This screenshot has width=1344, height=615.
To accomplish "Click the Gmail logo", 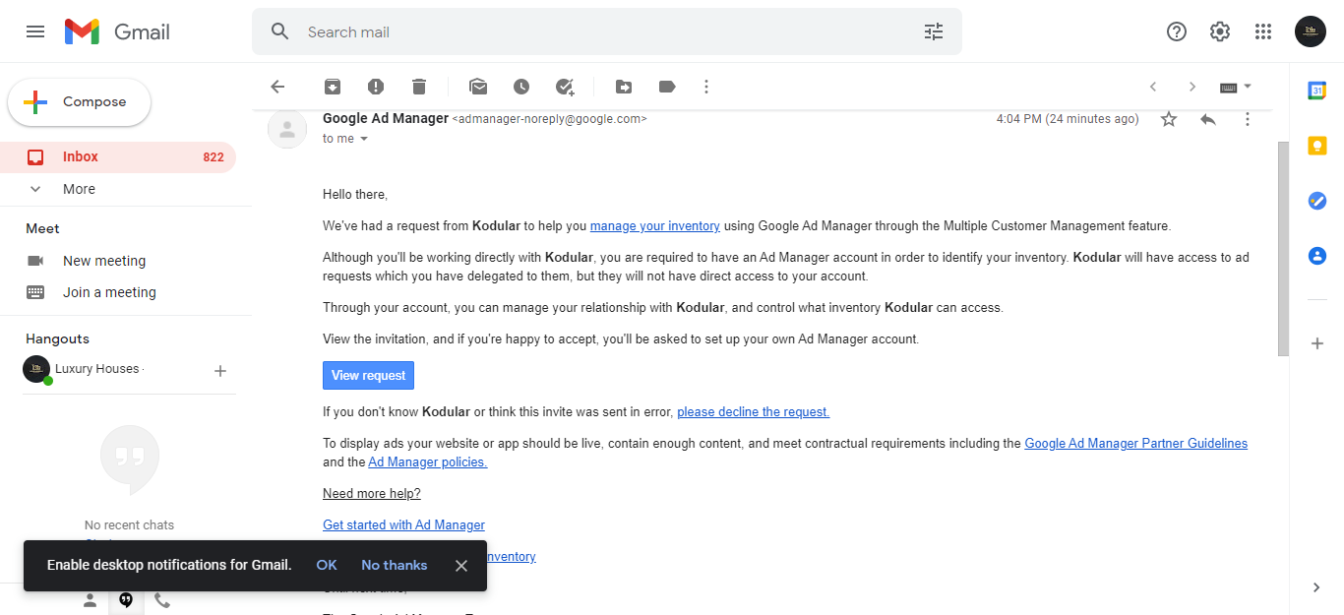I will point(117,31).
